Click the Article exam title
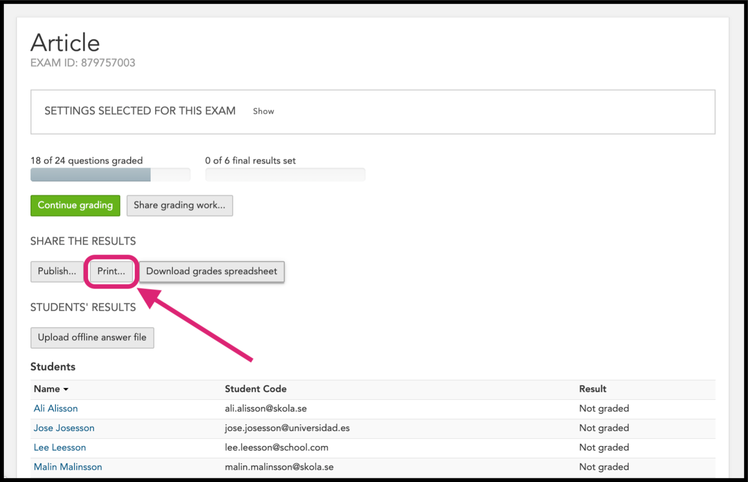The width and height of the screenshot is (748, 482). [65, 43]
